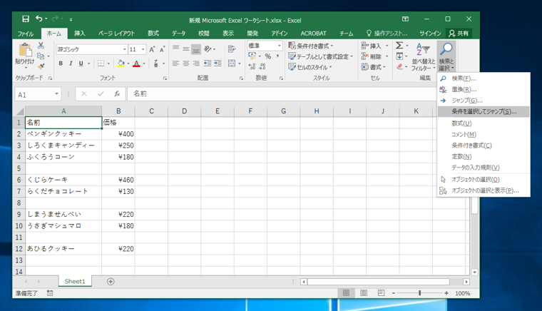Toggle underline formatting
This screenshot has height=311, width=542.
(81, 63)
